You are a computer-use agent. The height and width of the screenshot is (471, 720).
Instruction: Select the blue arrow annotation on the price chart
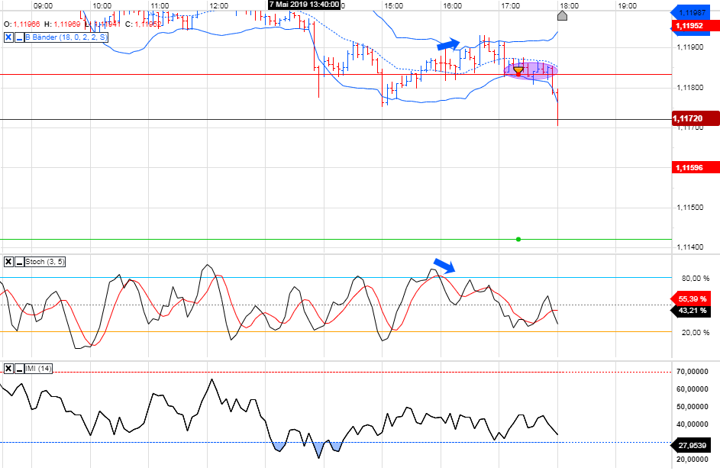(450, 45)
